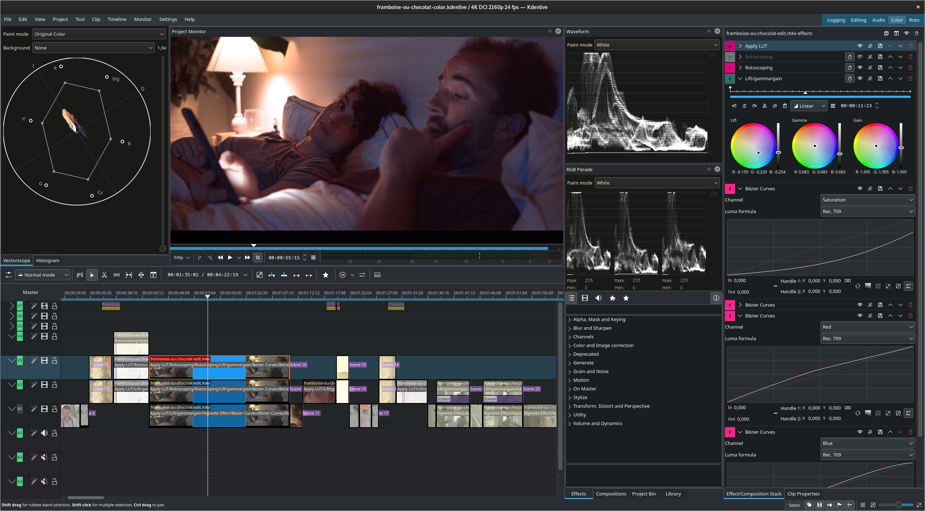Toggle visibility of Bézier Curves effect
The width and height of the screenshot is (925, 511).
click(x=860, y=188)
